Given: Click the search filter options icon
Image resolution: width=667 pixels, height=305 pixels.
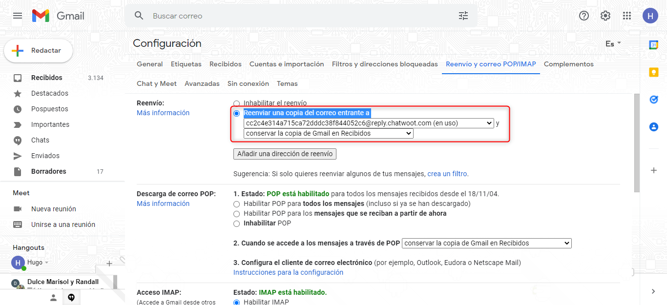Looking at the screenshot, I should tap(463, 16).
